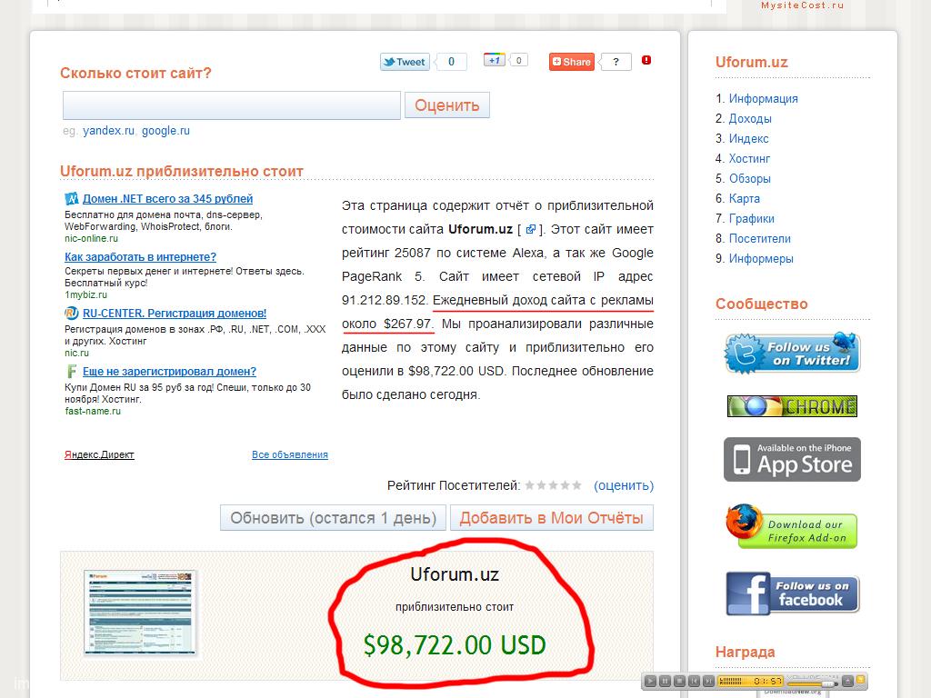
Task: Click the Uforum.uz title in valuation box
Action: point(455,574)
